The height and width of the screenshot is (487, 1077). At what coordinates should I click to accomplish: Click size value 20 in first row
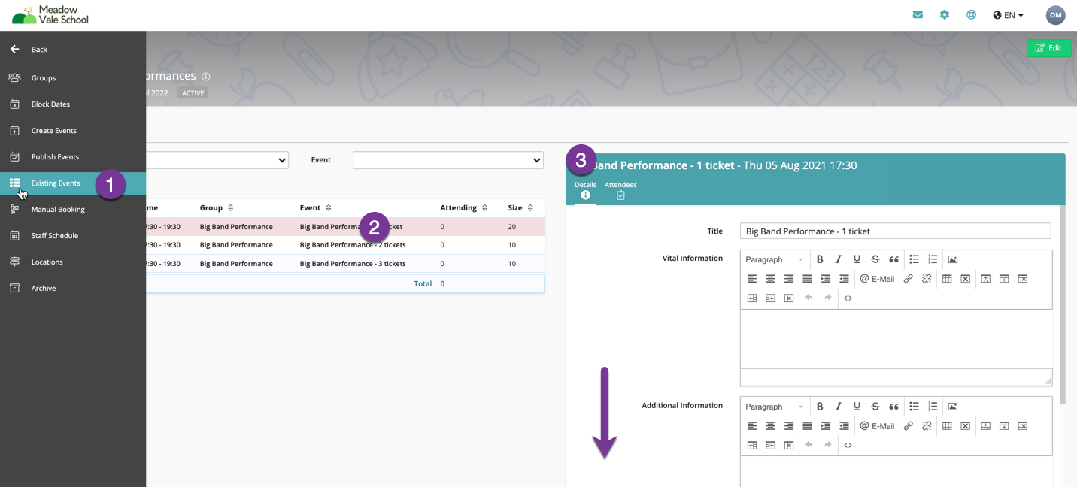pos(511,227)
